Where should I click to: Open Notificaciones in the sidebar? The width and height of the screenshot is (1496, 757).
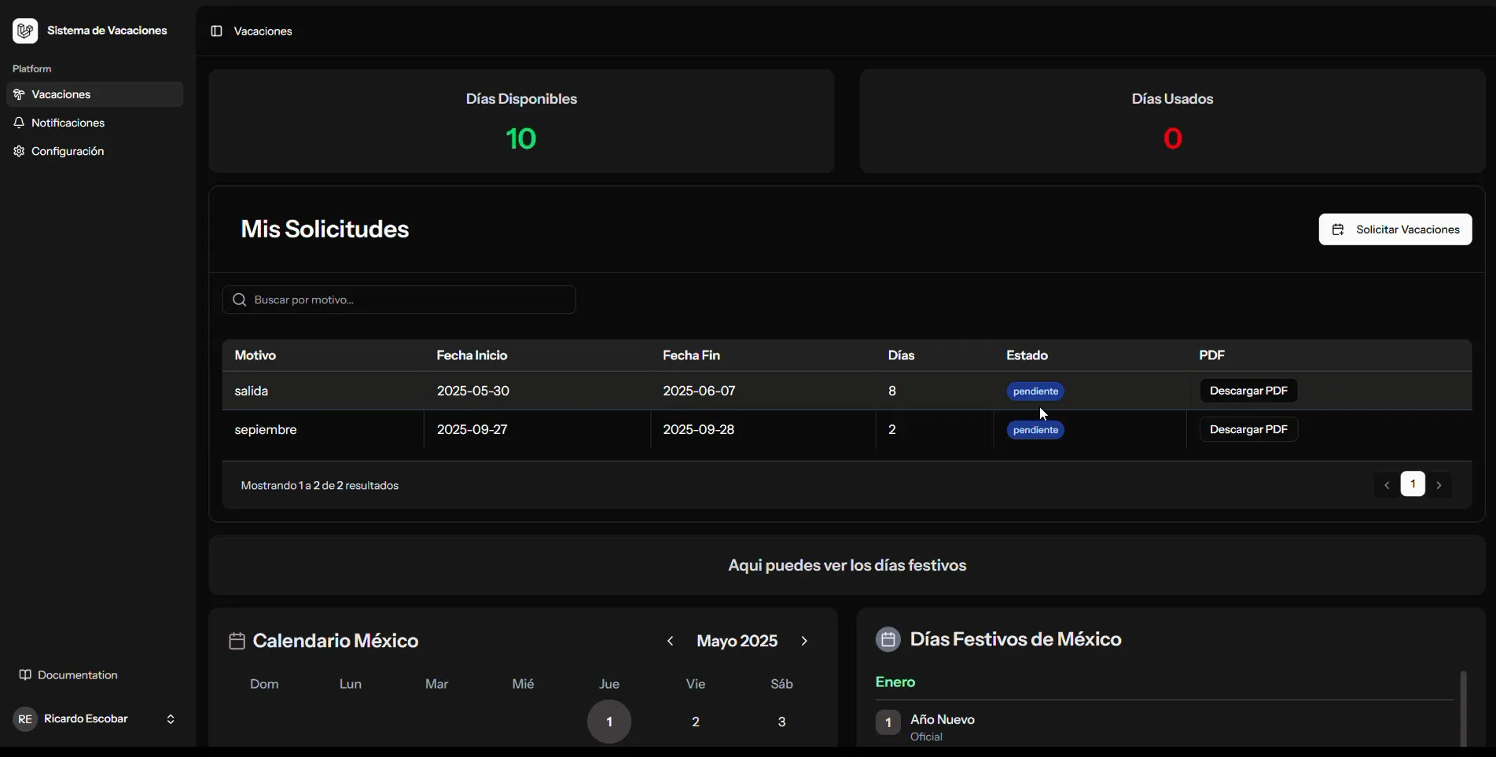coord(68,123)
